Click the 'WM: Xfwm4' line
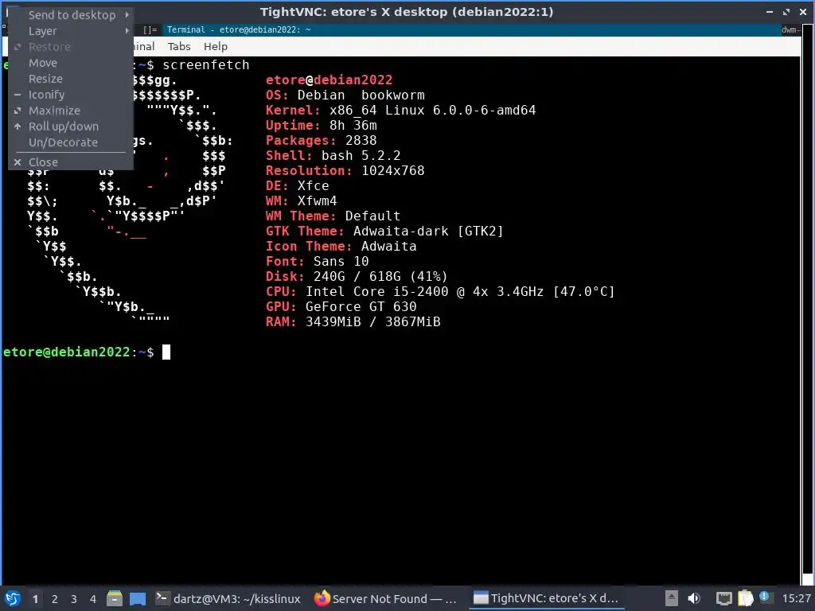 coord(302,200)
